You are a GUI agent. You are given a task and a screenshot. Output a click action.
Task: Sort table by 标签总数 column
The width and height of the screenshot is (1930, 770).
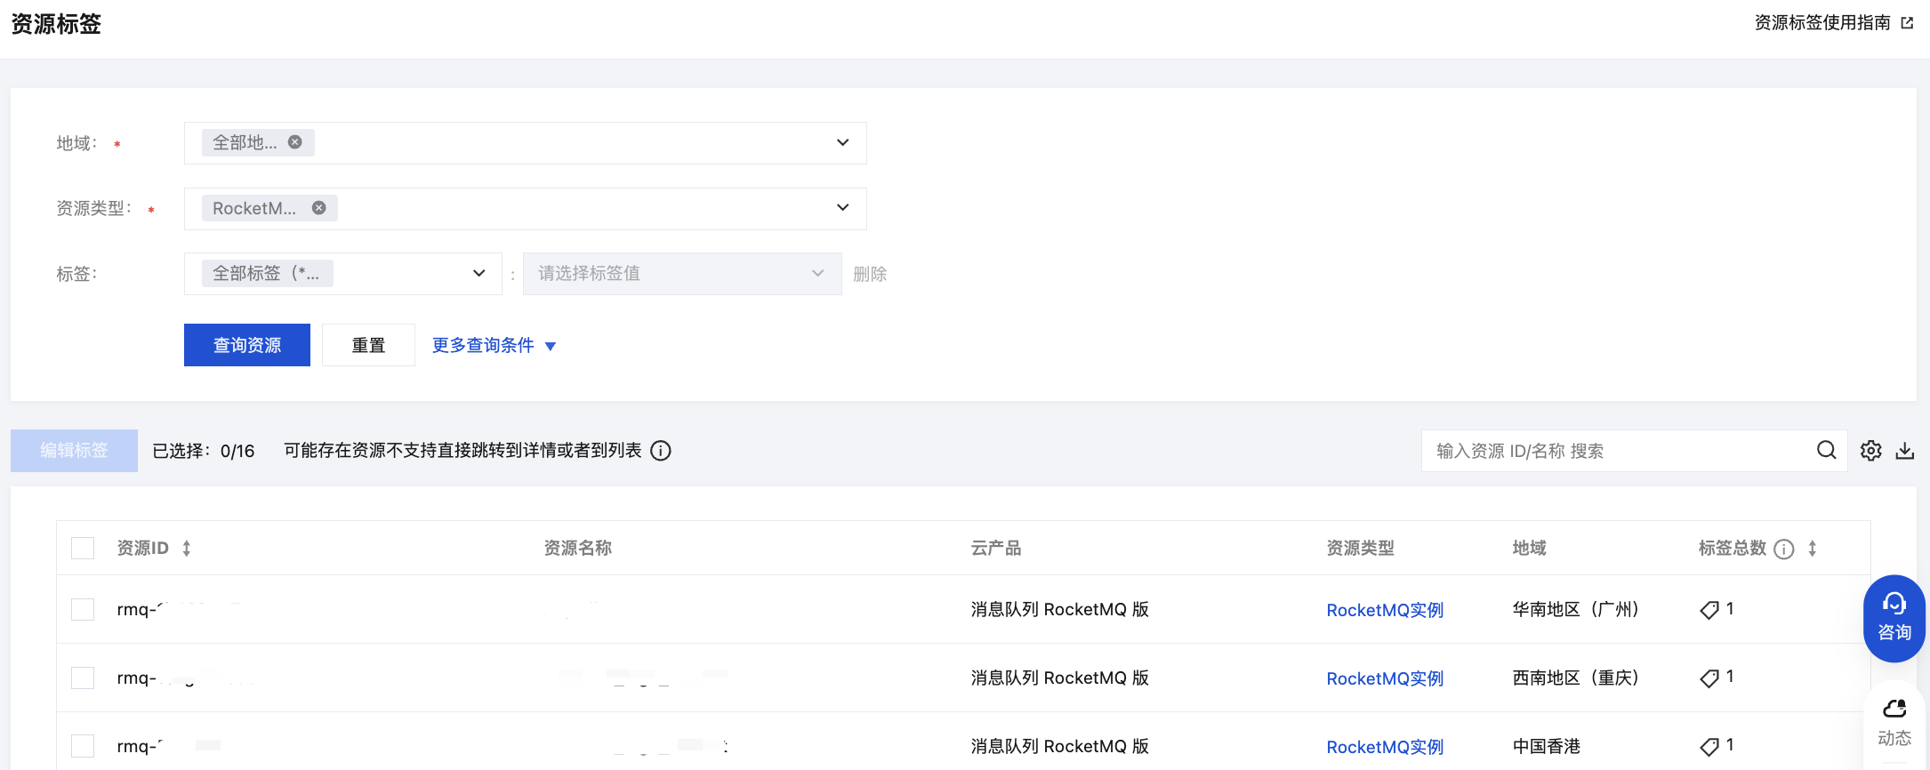coord(1813,549)
